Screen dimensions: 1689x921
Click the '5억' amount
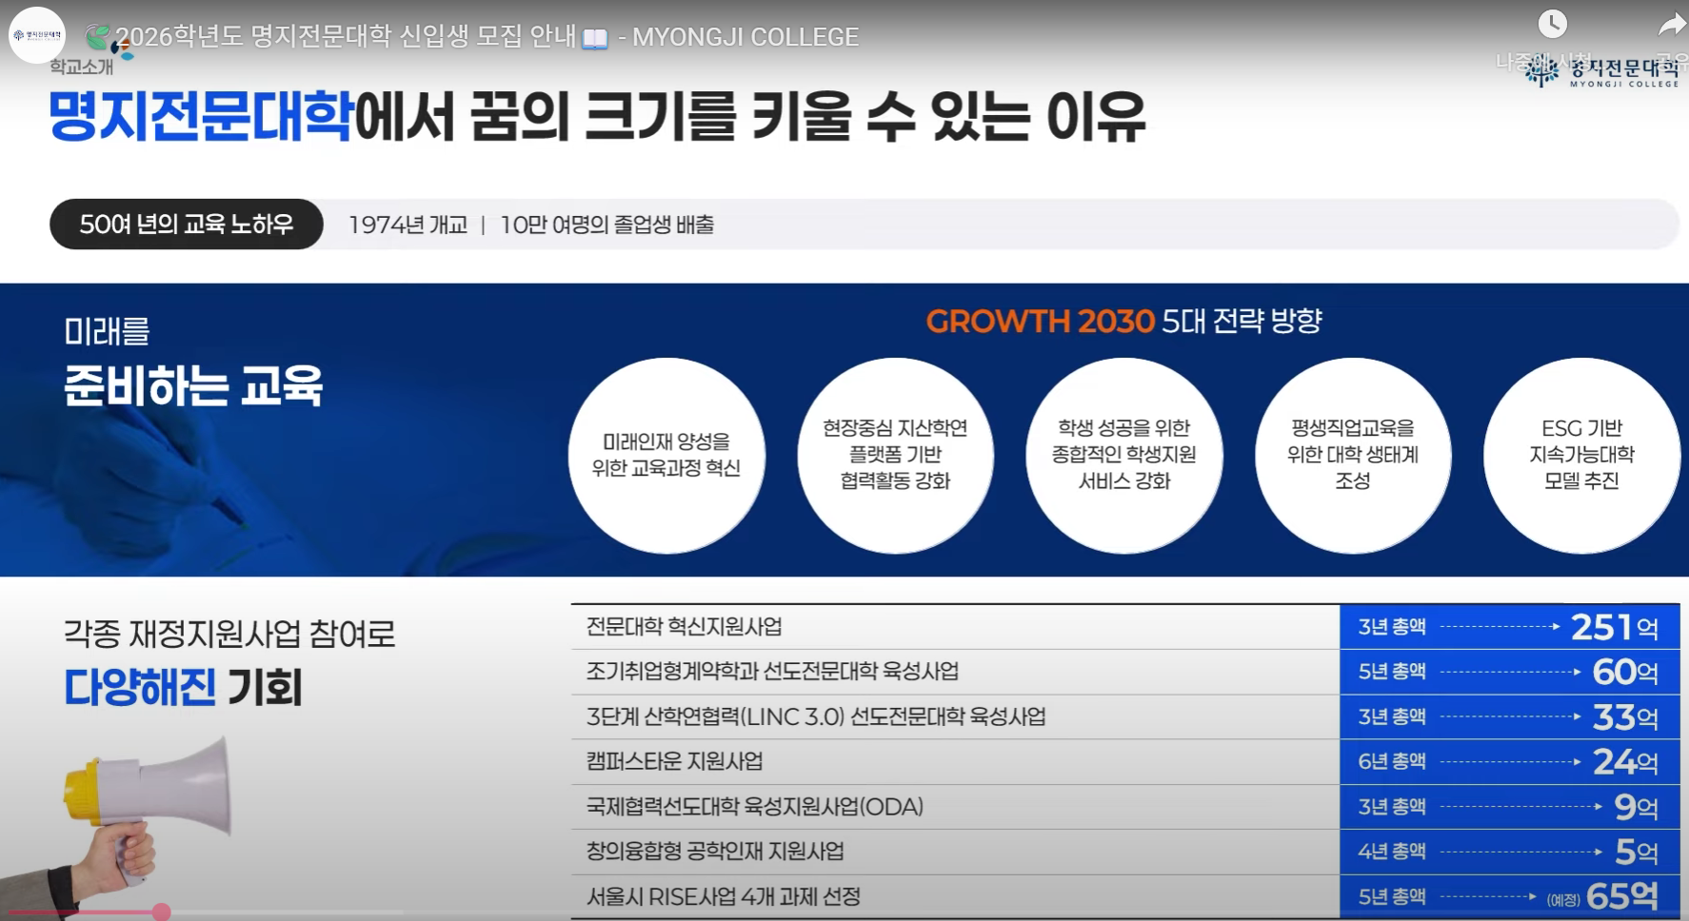(1637, 852)
